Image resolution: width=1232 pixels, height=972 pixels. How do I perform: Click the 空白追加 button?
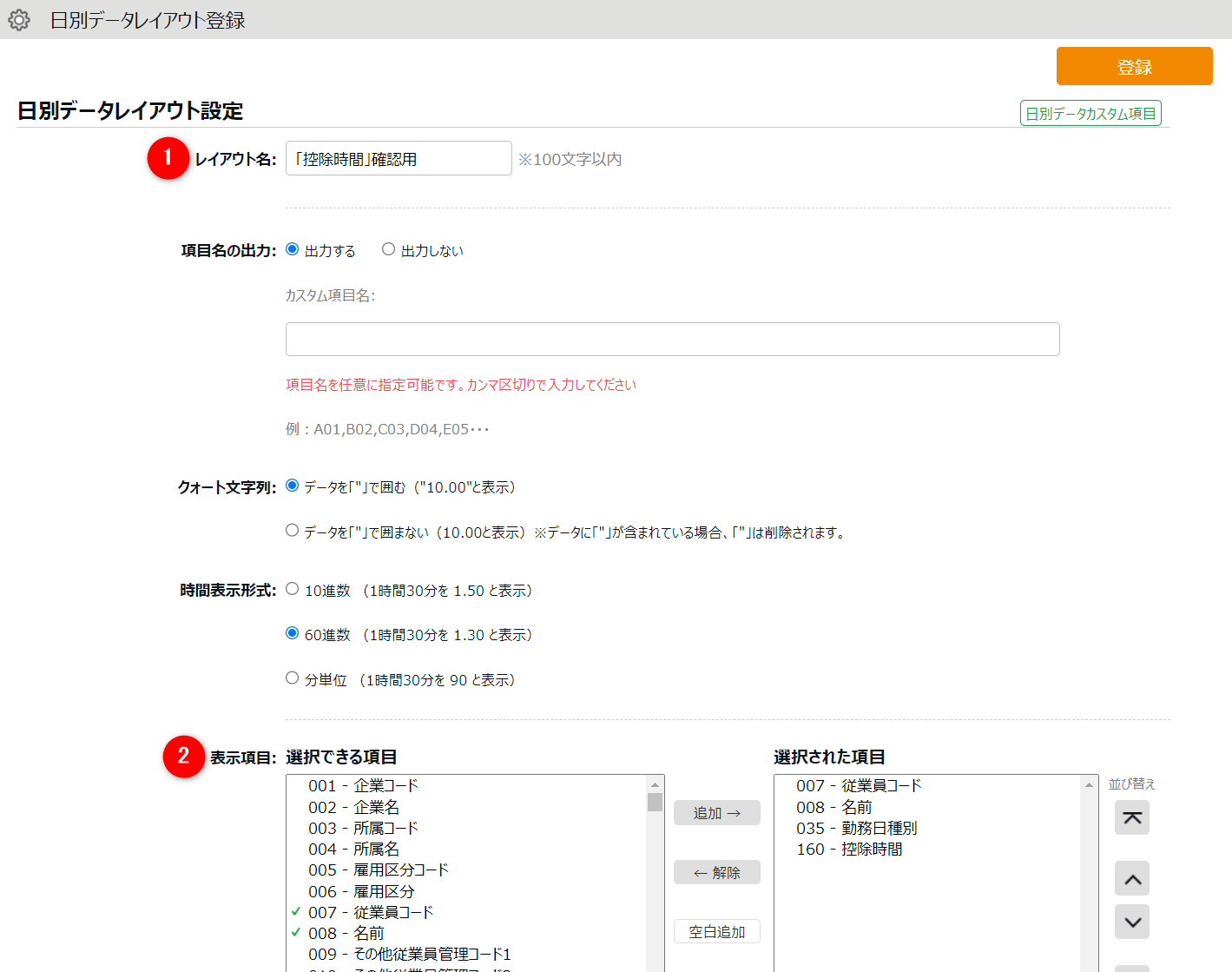(x=717, y=932)
